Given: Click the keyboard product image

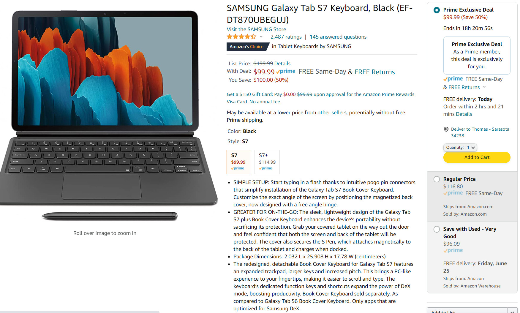Looking at the screenshot, I should click(109, 116).
